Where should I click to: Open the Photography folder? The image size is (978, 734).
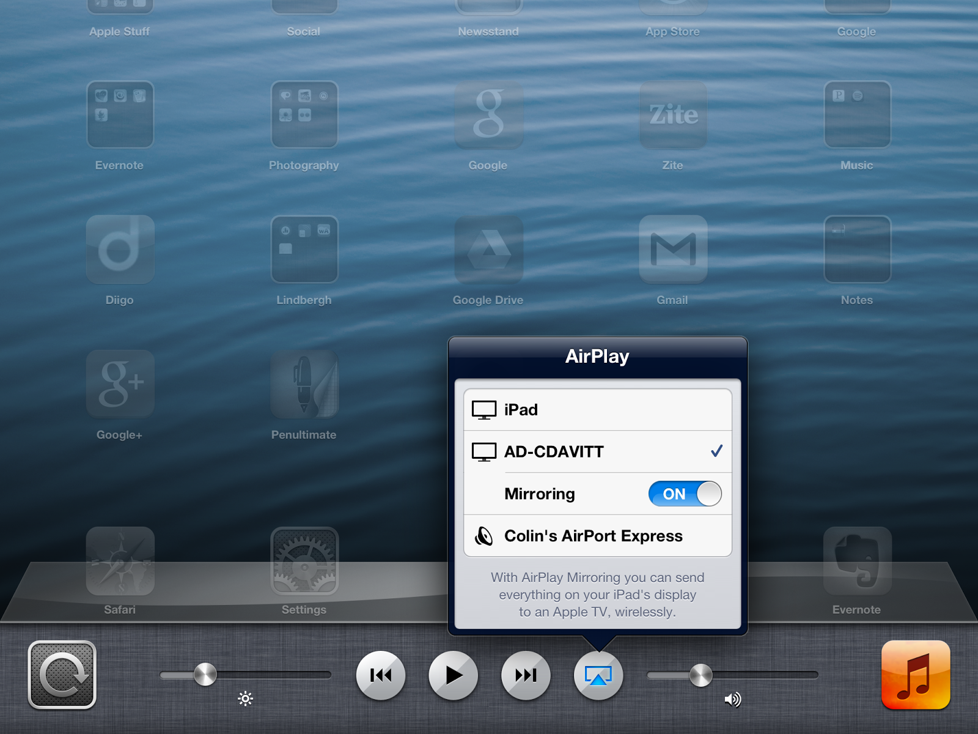pos(304,114)
